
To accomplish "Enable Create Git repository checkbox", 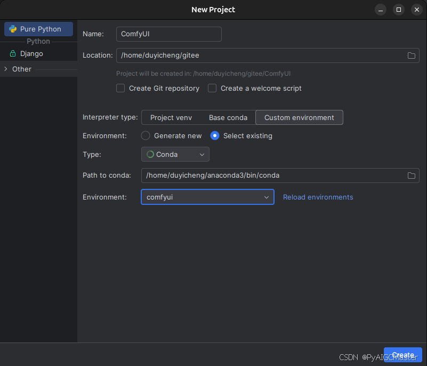I will pos(120,88).
